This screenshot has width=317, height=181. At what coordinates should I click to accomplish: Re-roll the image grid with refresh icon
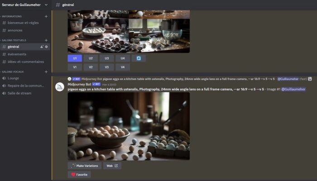click(x=139, y=58)
